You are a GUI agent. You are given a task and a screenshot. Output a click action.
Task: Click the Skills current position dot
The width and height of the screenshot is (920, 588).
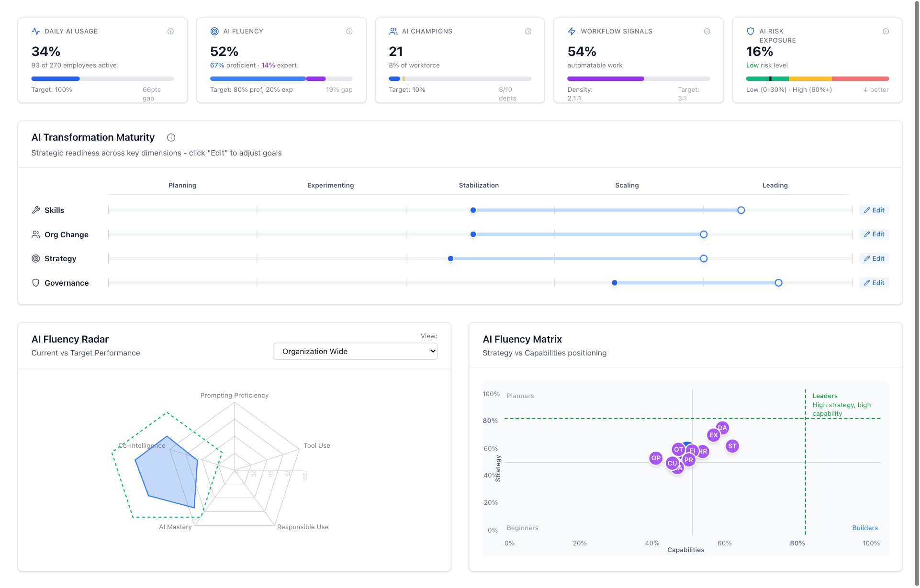[x=473, y=210]
